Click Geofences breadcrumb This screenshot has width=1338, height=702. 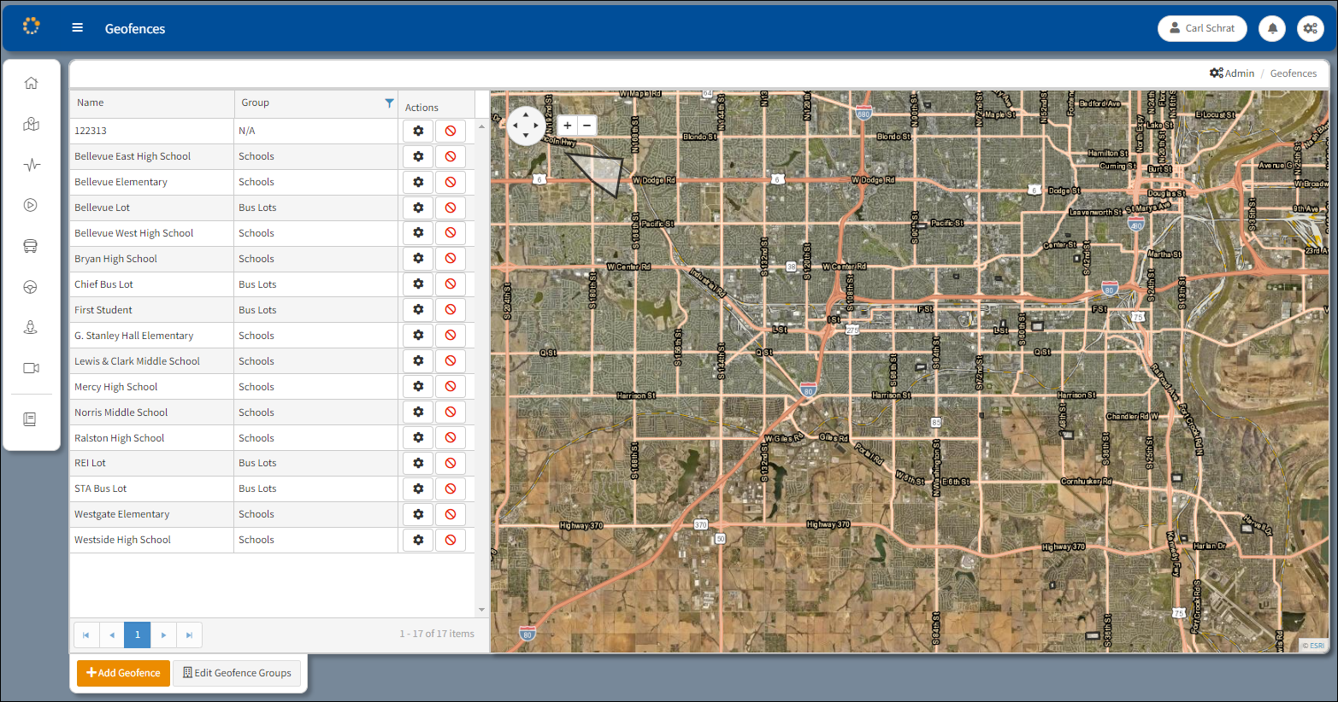[x=1293, y=73]
